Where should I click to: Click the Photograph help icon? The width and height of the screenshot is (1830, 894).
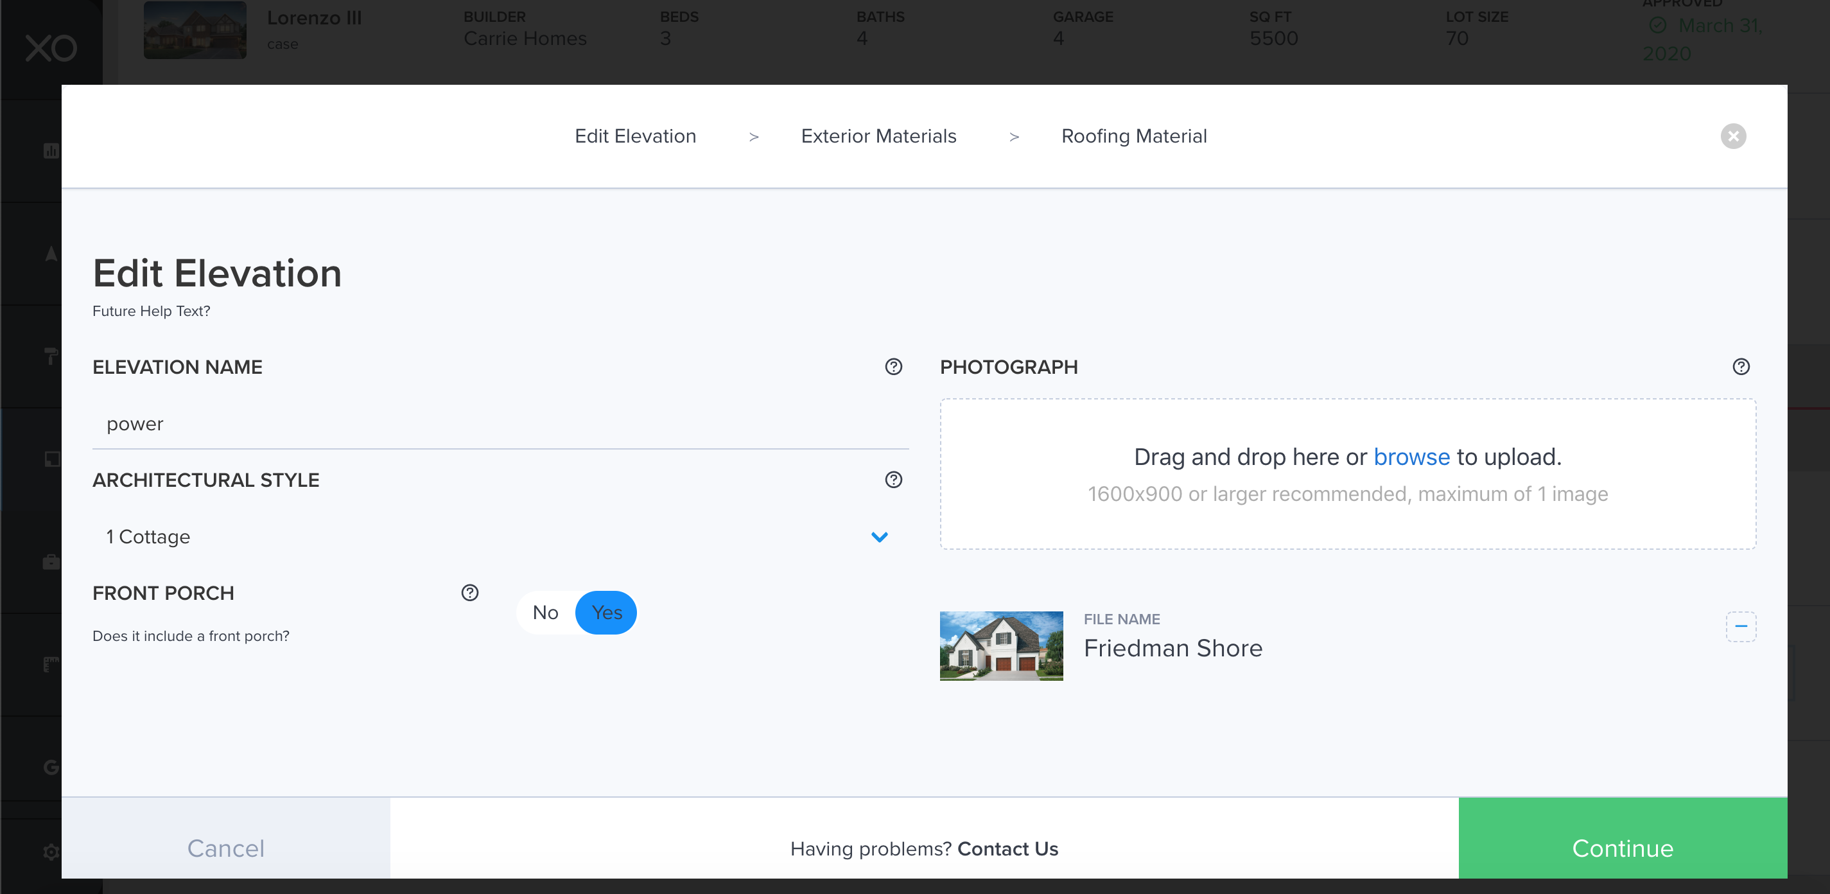coord(1741,367)
